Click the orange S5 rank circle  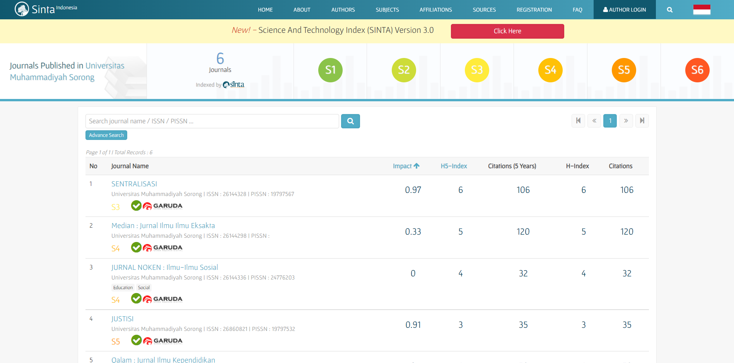tap(623, 70)
